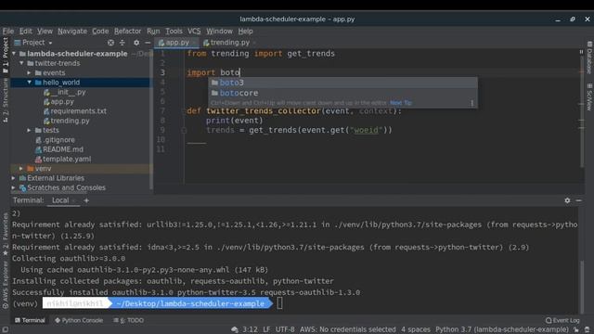
Task: Select requirements.txt in project tree
Action: (x=75, y=111)
